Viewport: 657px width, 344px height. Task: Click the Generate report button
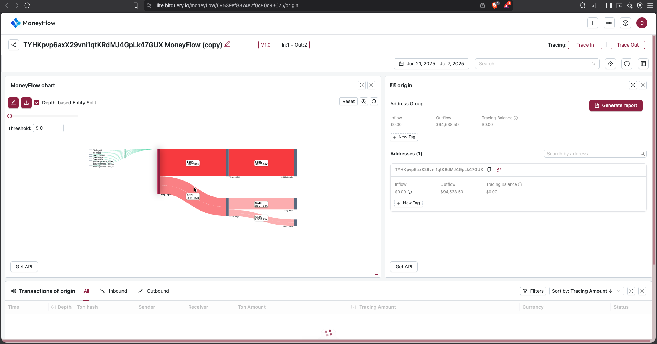[616, 105]
